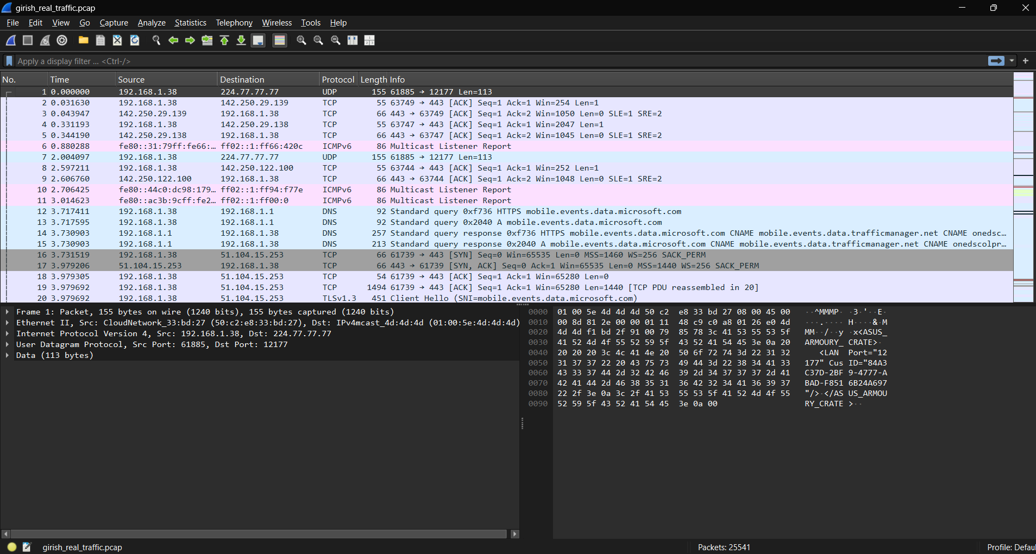
Task: Zoom out the main window text
Action: (318, 40)
